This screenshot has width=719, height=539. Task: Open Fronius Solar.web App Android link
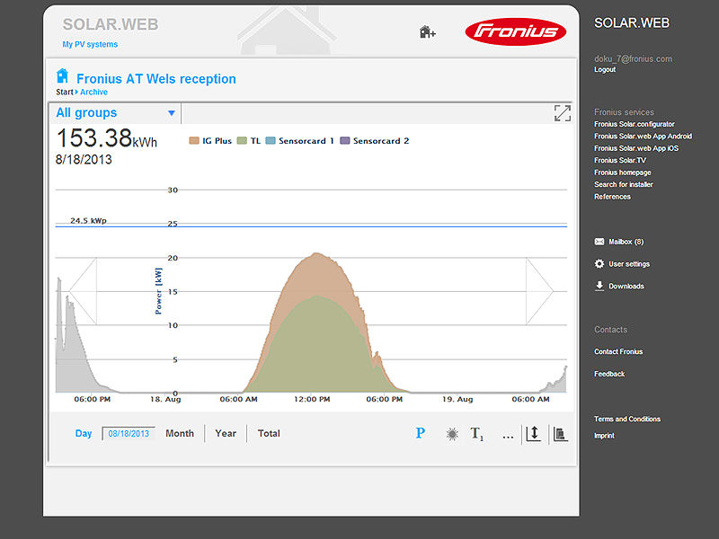point(643,137)
